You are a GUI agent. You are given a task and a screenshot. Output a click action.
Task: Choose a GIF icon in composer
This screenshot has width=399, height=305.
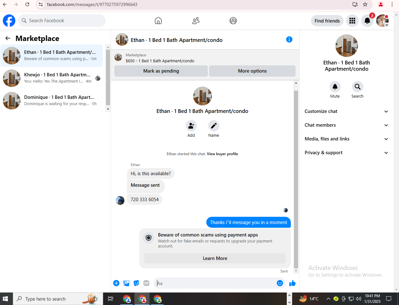(146, 283)
